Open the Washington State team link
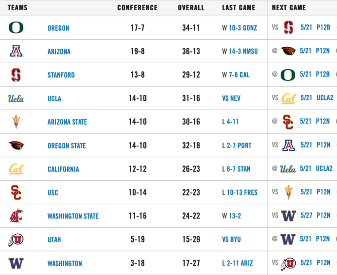This screenshot has width=337, height=275. click(73, 216)
